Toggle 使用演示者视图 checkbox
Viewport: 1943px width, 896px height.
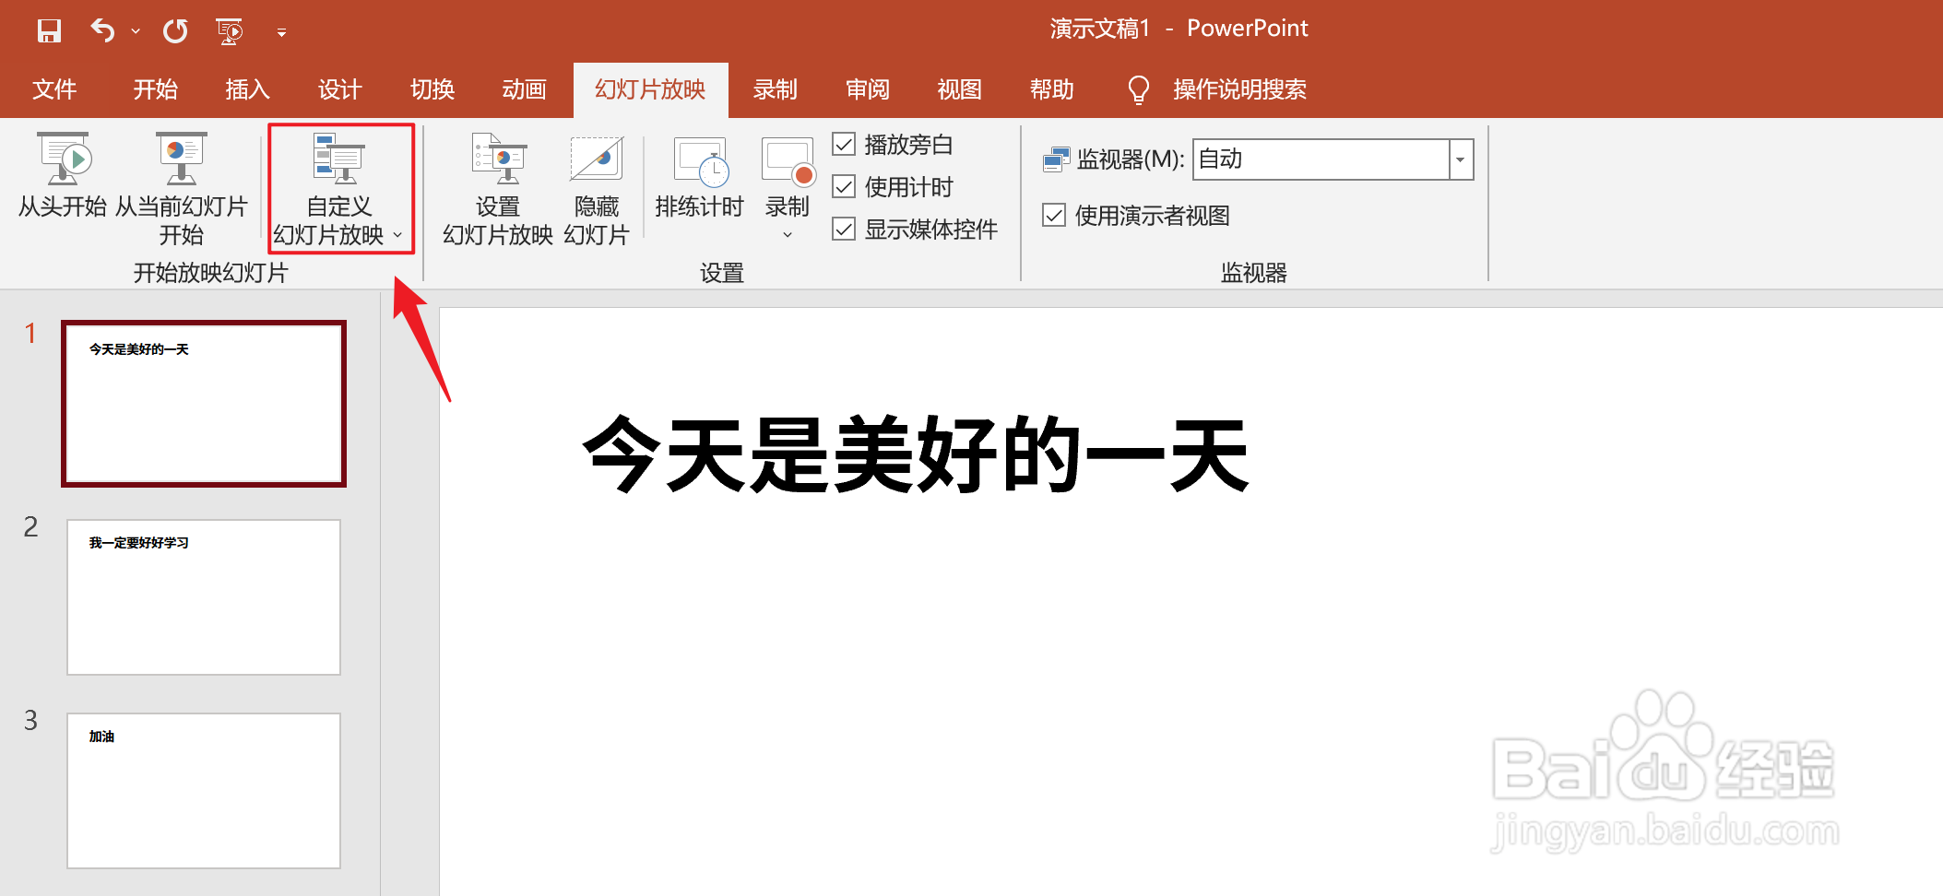pos(1054,215)
